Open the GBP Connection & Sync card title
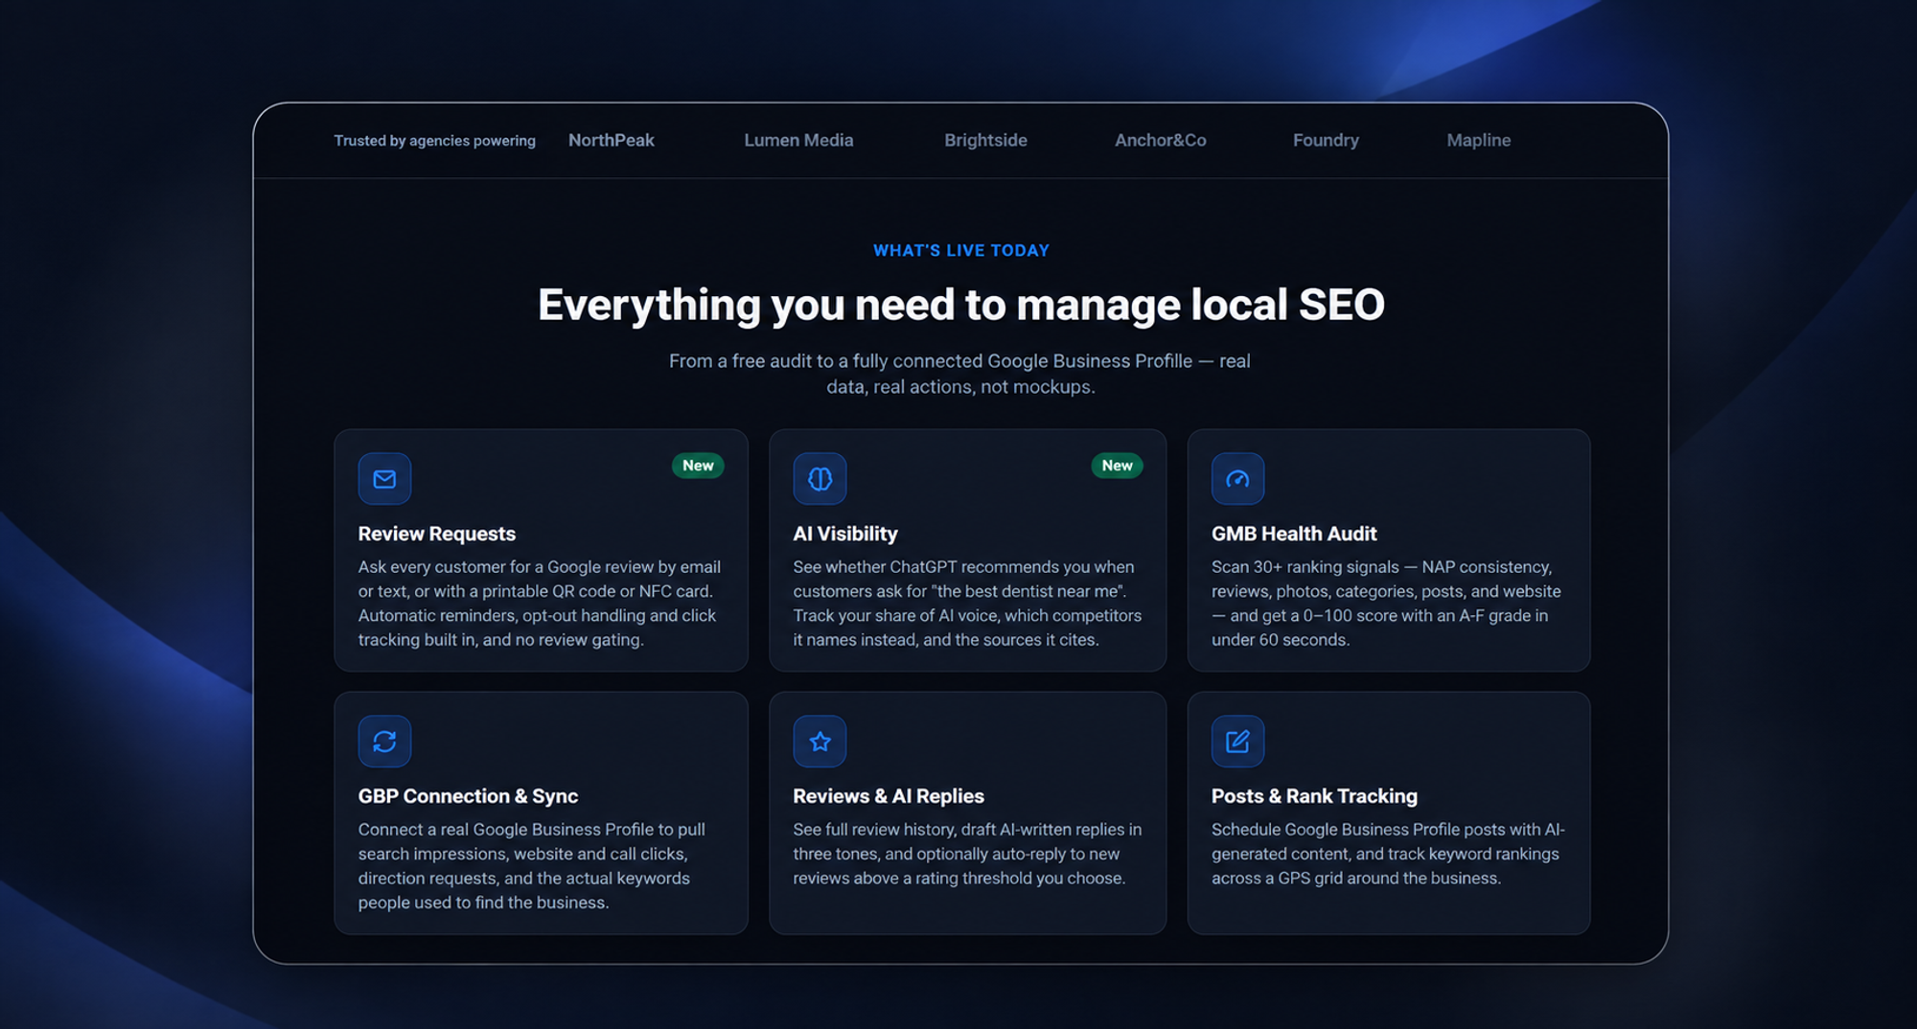This screenshot has height=1029, width=1917. coord(468,796)
